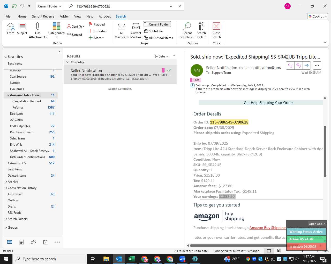Screen dimensions: 331x264
Task: Collapse Amazon Order Choice folder
Action: click(x=8, y=95)
